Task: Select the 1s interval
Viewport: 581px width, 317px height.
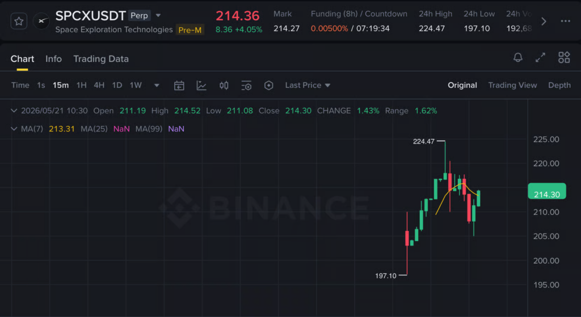Action: pos(41,85)
